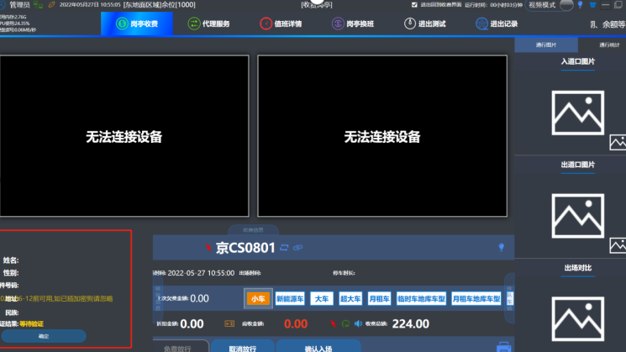Click the red pen icon beside 京CS0801
The height and width of the screenshot is (352, 626).
click(208, 248)
